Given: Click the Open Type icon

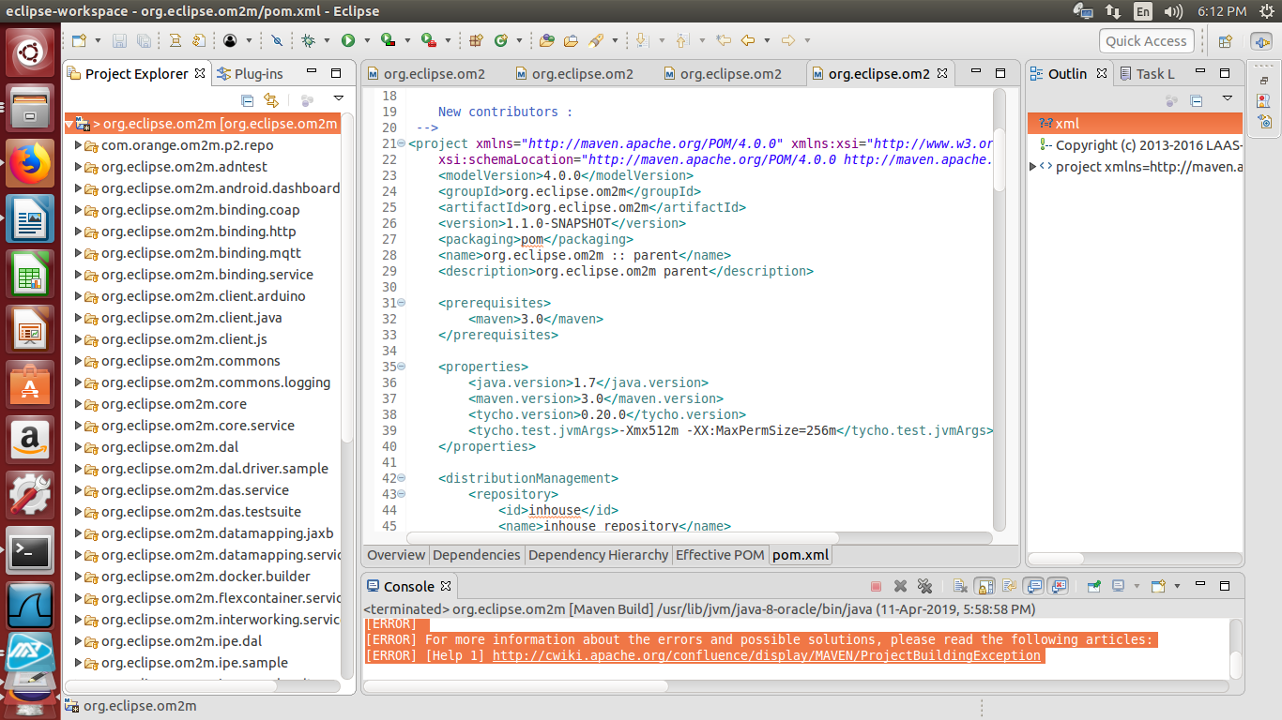Looking at the screenshot, I should [x=547, y=40].
